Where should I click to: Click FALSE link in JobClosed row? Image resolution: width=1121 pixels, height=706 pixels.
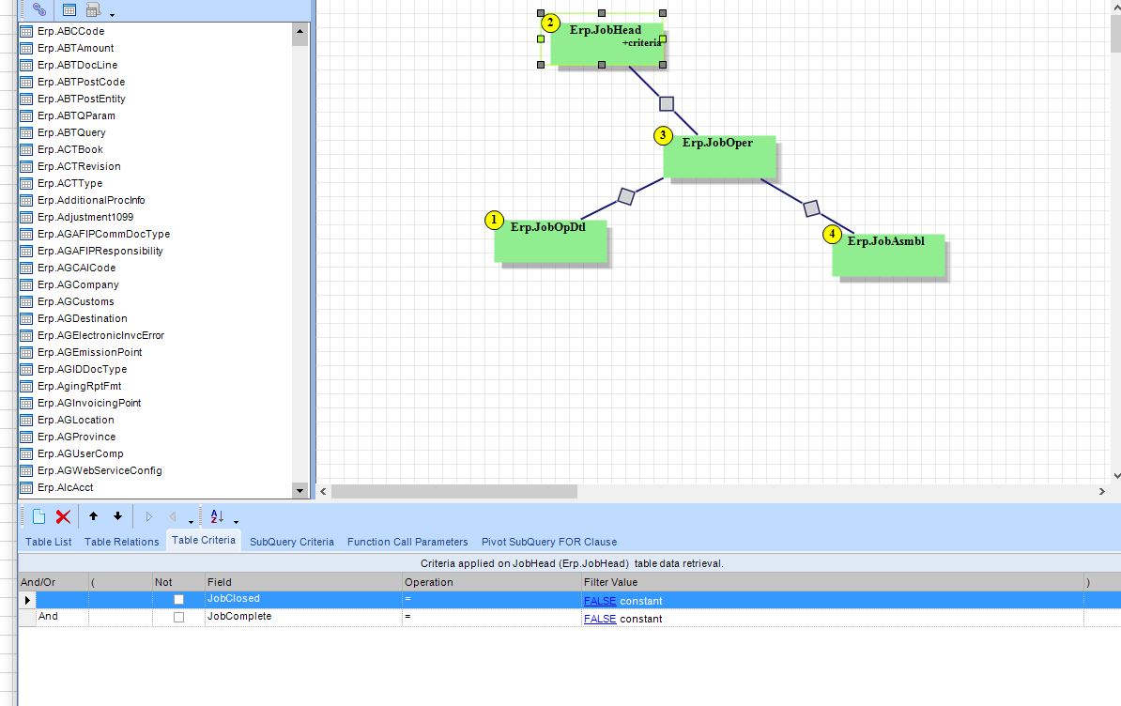pos(600,601)
